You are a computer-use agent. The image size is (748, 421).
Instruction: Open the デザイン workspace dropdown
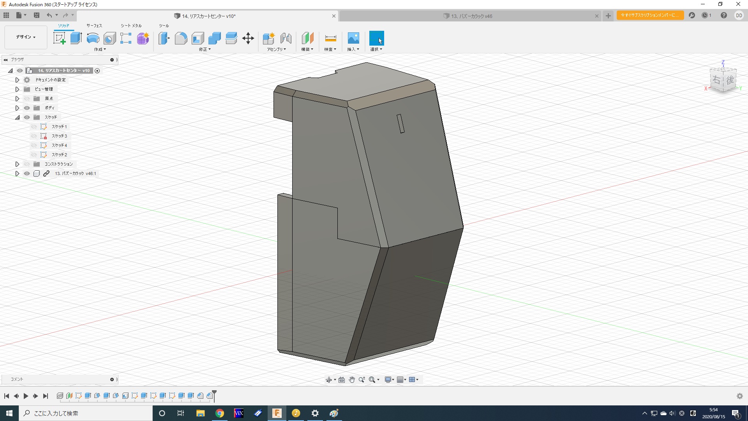point(26,37)
